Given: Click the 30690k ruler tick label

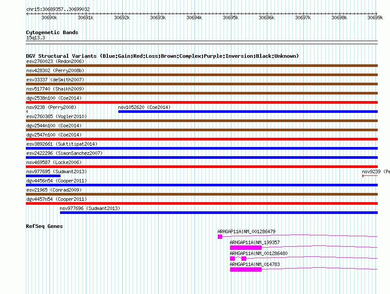Looking at the screenshot, I should [x=49, y=17].
